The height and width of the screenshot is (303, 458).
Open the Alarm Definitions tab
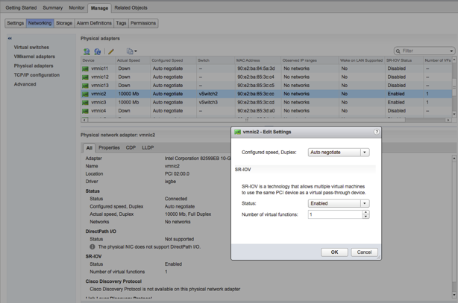(94, 23)
